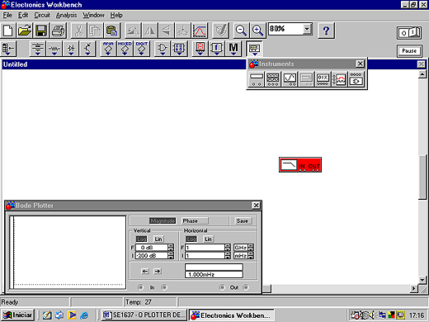Pick the oscilloscope in the Instruments panel
Viewport: 429px width, 322px height.
pyautogui.click(x=290, y=79)
